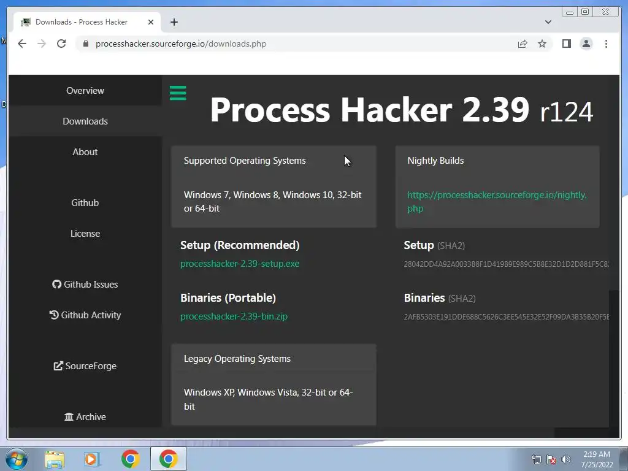This screenshot has width=628, height=471.
Task: Open the taskbar clock showing 2:19 AM
Action: pos(597,459)
